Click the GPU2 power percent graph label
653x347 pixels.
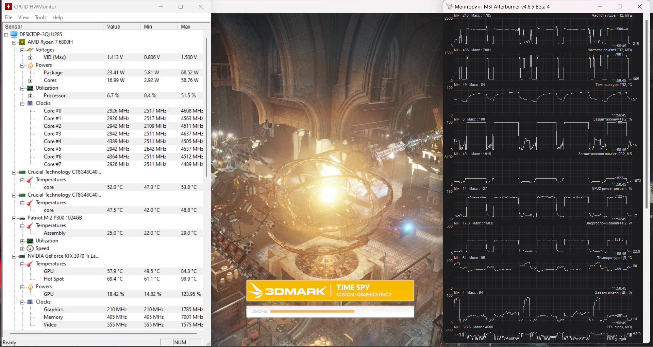tap(612, 188)
